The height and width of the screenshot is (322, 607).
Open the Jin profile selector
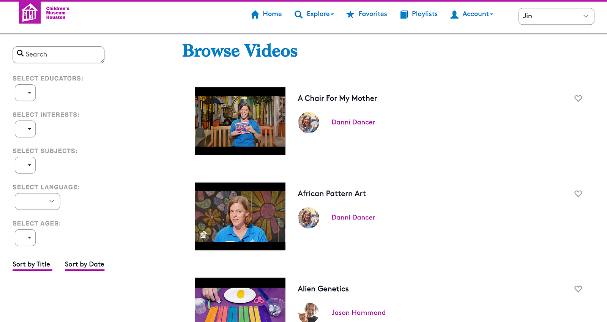[556, 16]
